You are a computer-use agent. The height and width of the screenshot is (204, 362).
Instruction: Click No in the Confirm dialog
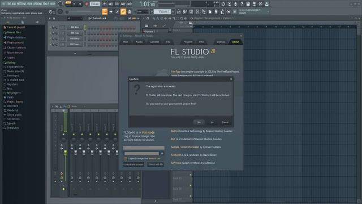pyautogui.click(x=212, y=122)
